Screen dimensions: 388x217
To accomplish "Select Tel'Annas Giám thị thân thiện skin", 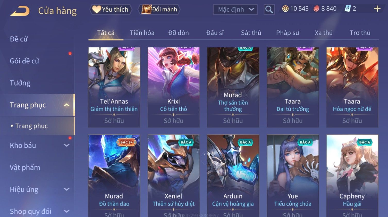I will [x=114, y=87].
